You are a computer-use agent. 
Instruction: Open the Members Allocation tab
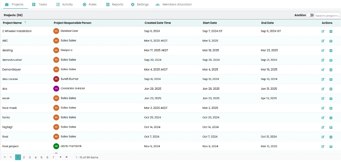174,4
